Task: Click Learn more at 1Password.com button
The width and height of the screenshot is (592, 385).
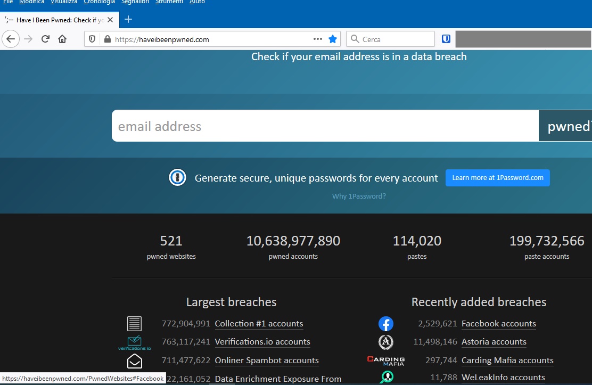Action: pos(498,177)
